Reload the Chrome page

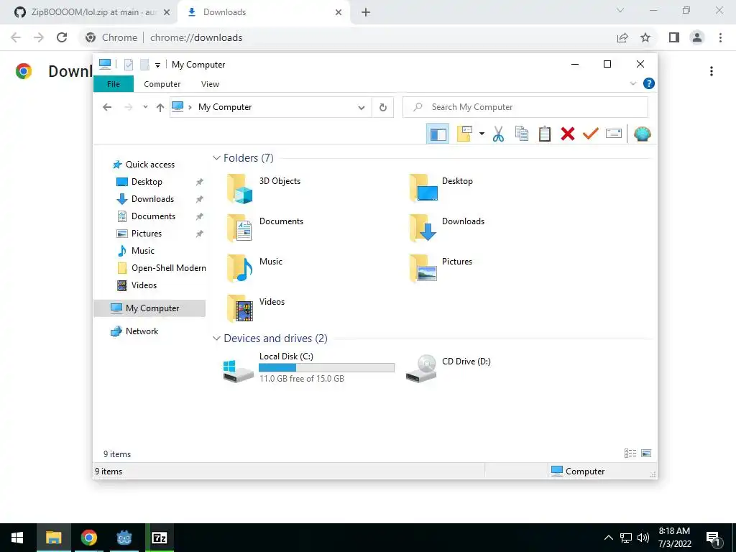pos(62,37)
